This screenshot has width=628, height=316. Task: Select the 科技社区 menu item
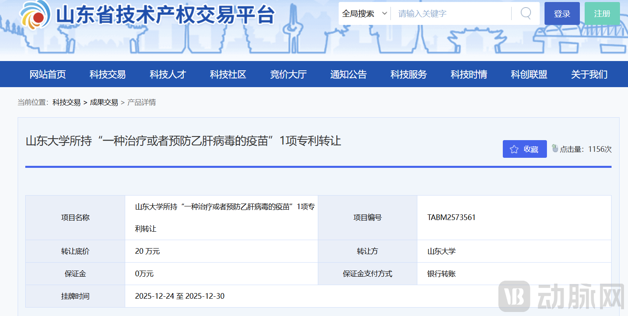click(228, 74)
